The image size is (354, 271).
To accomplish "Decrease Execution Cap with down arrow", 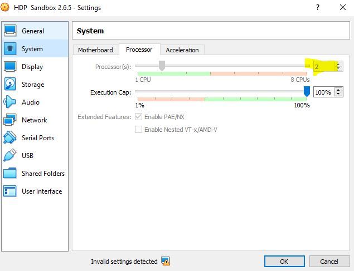I will coord(338,95).
